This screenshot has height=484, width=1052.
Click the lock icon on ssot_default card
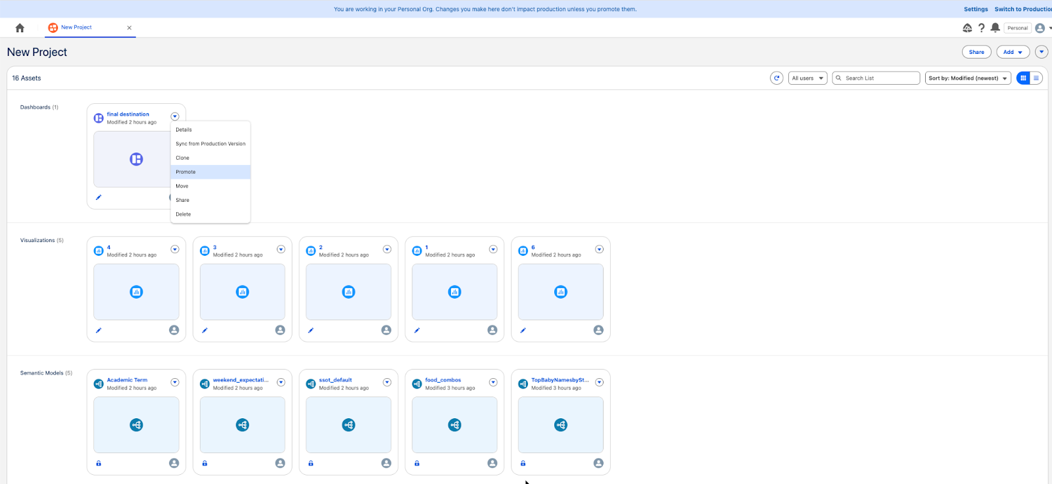pyautogui.click(x=311, y=464)
